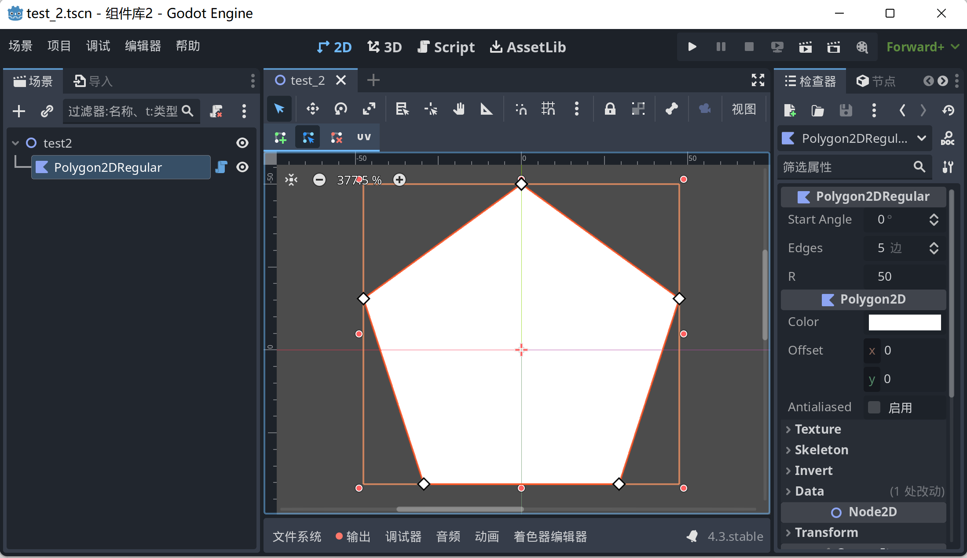Open the Forward+ renderer dropdown
This screenshot has width=967, height=558.
click(923, 47)
